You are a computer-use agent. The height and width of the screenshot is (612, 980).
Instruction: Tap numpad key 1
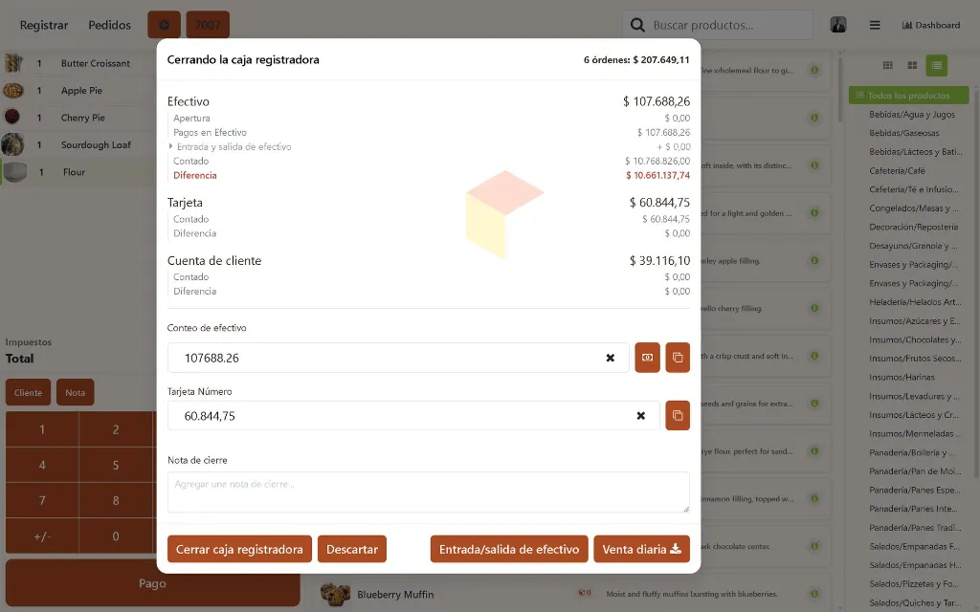coord(42,429)
